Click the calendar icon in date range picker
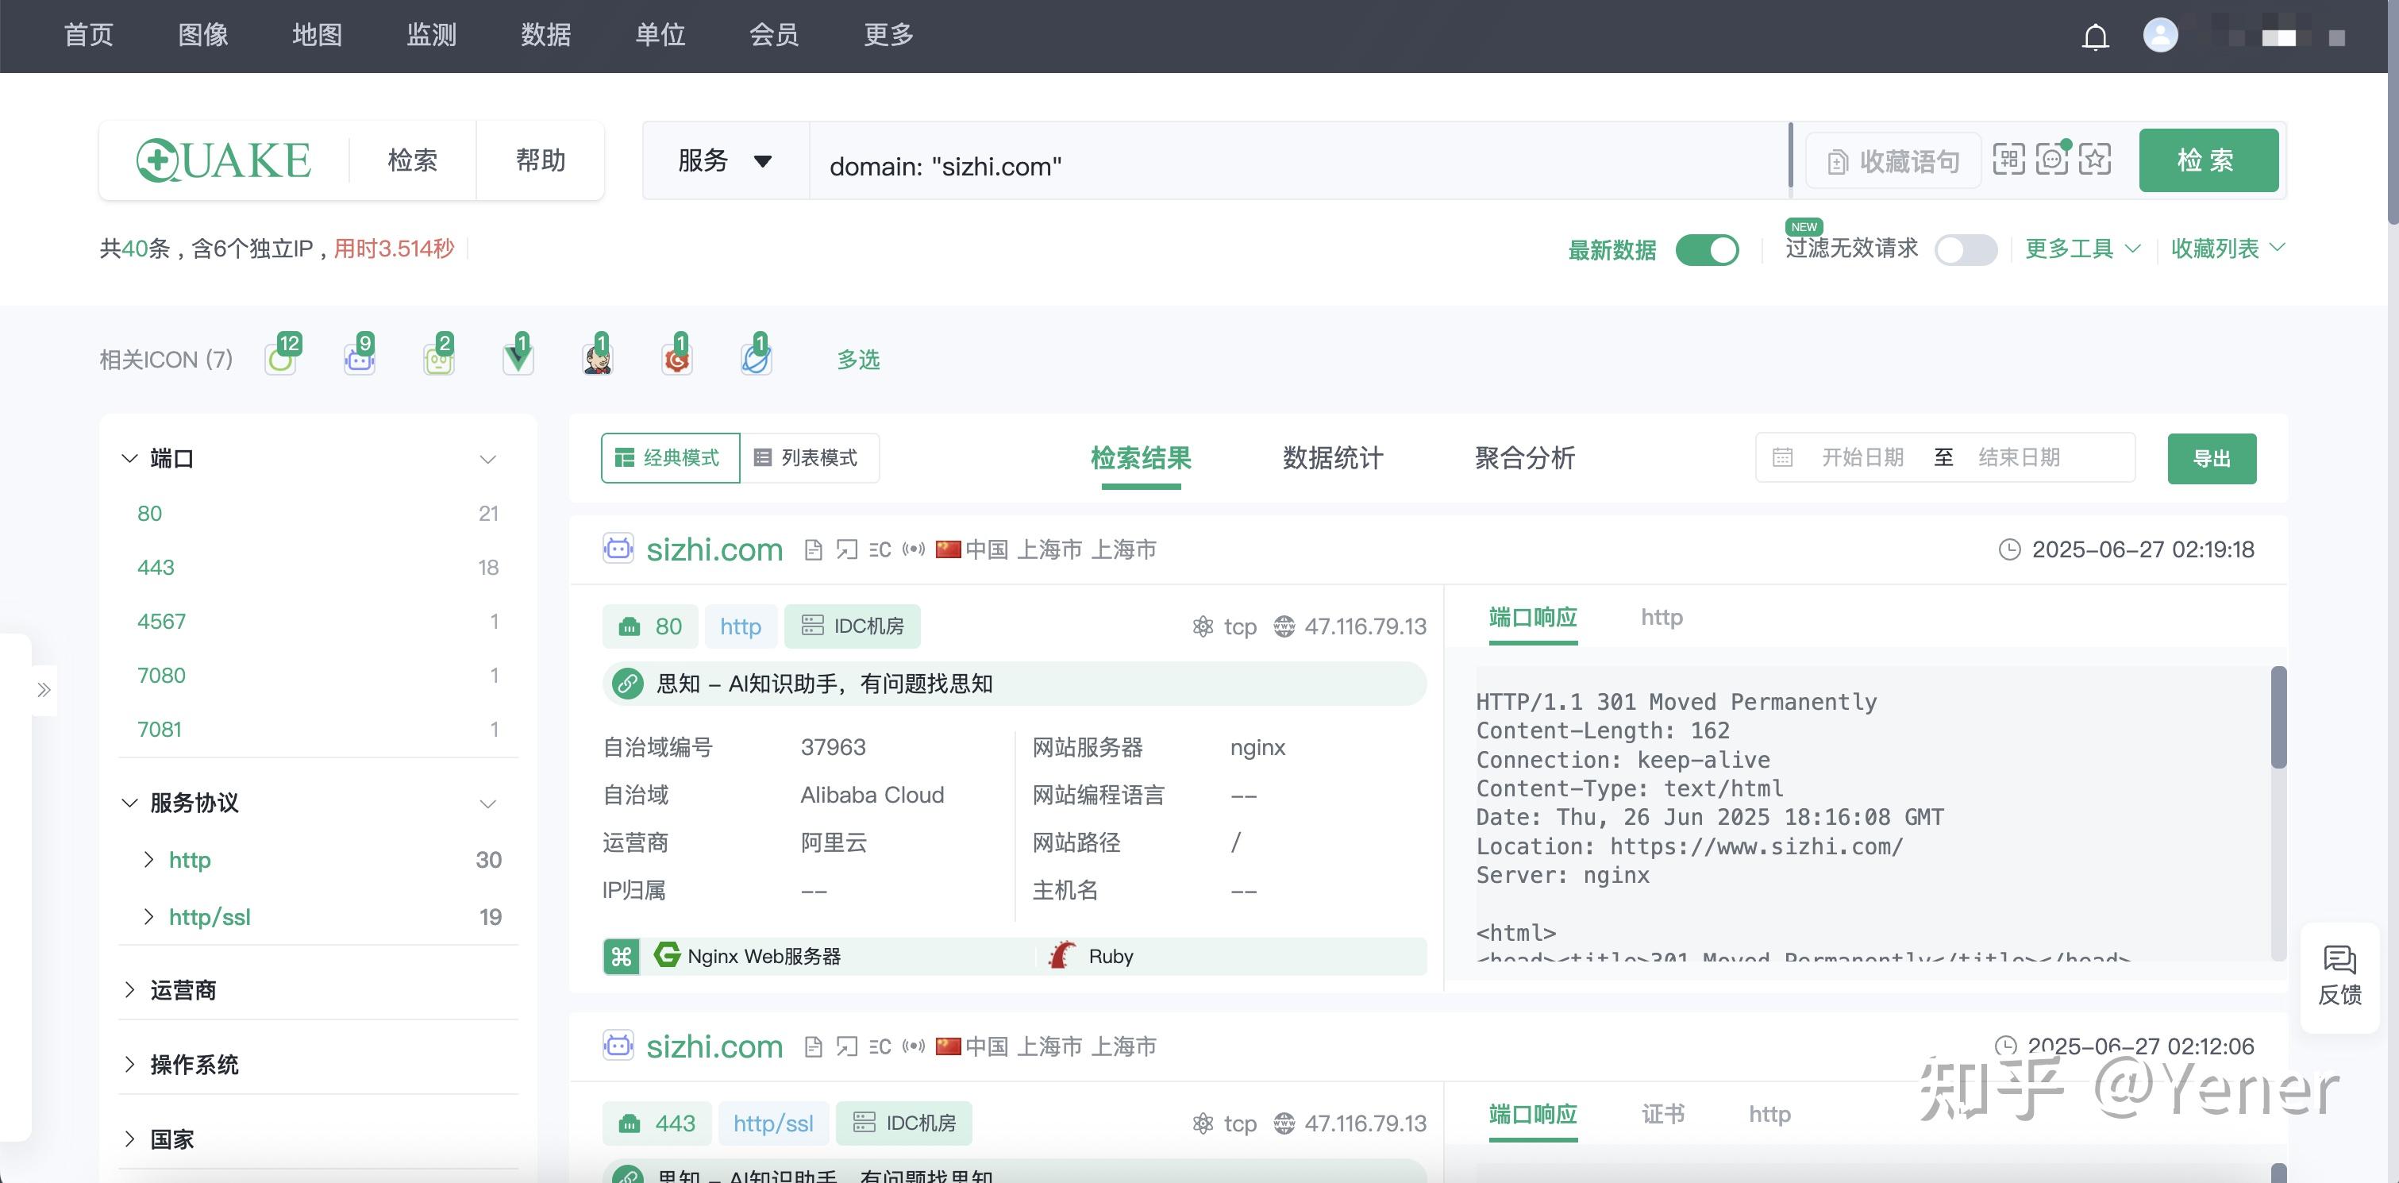 1782,457
